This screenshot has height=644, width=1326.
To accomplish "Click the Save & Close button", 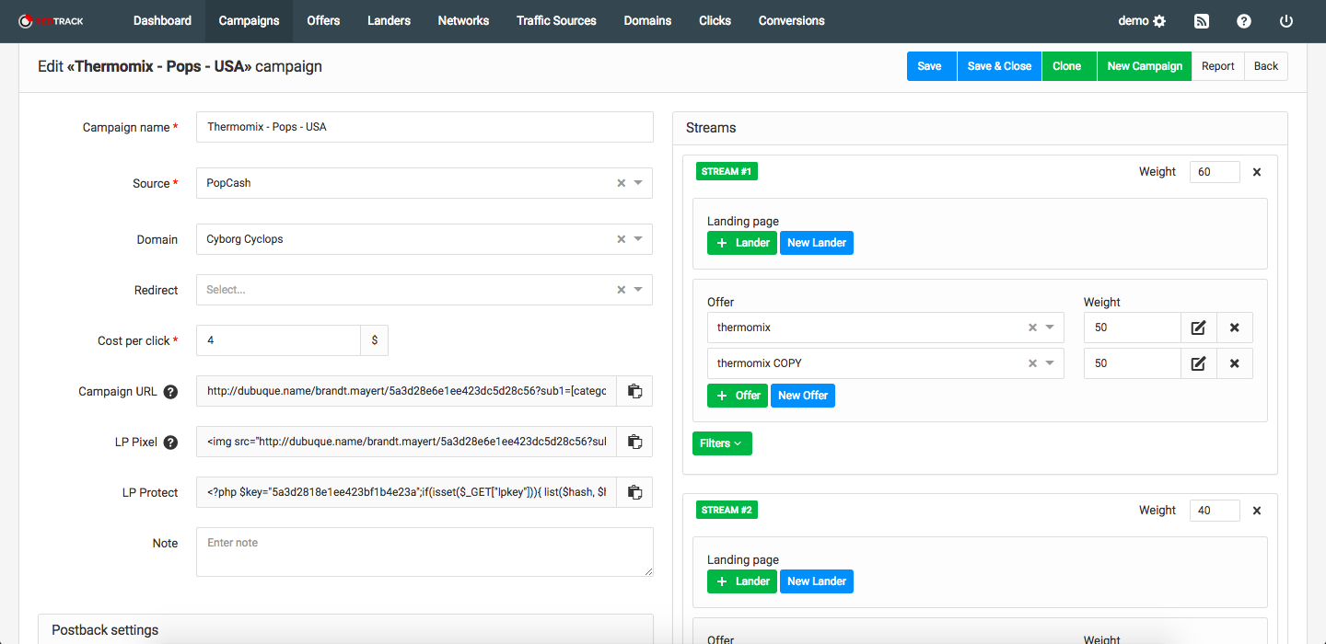I will [x=999, y=66].
